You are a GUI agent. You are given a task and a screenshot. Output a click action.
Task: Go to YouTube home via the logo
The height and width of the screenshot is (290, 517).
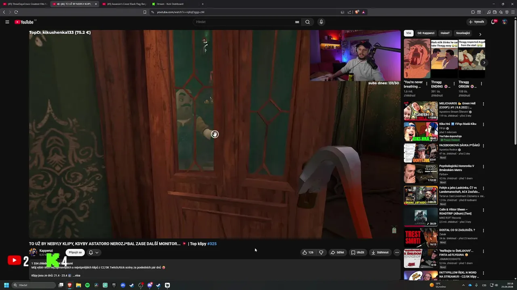pyautogui.click(x=24, y=22)
